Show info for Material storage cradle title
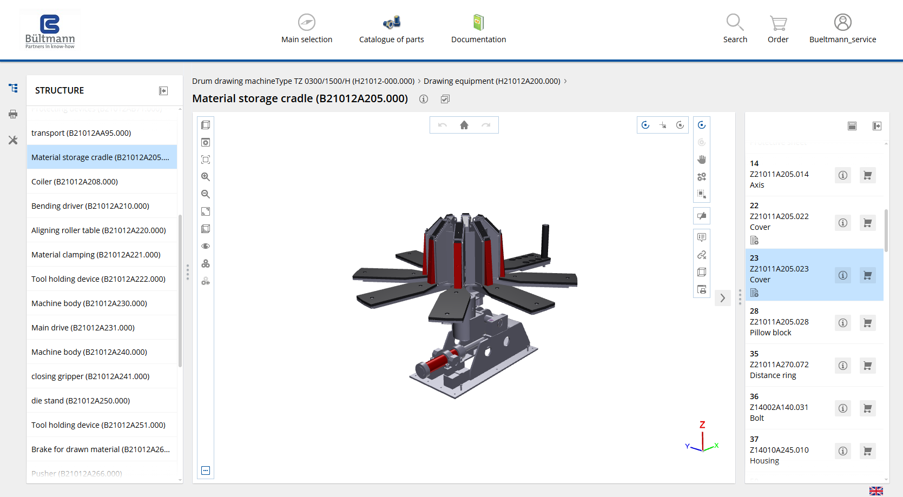The width and height of the screenshot is (903, 497). tap(424, 99)
